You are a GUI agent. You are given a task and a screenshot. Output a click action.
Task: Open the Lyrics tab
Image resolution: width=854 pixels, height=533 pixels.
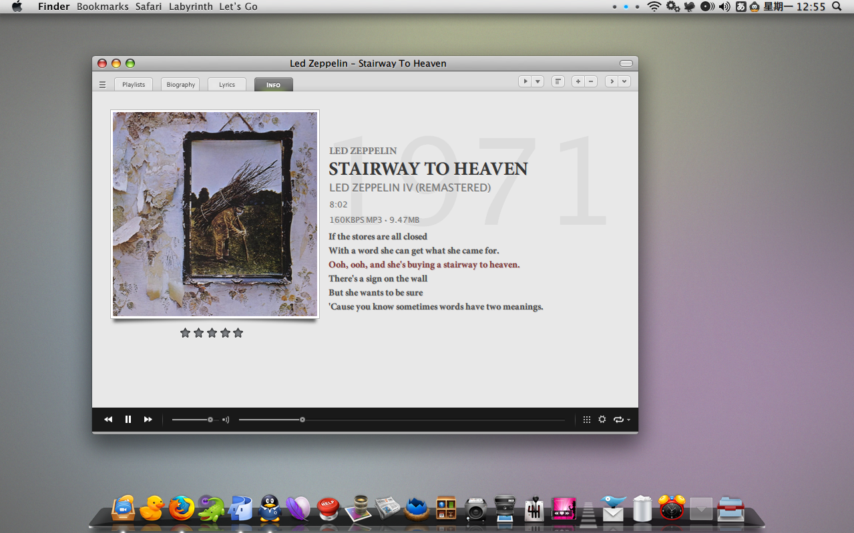pos(227,85)
